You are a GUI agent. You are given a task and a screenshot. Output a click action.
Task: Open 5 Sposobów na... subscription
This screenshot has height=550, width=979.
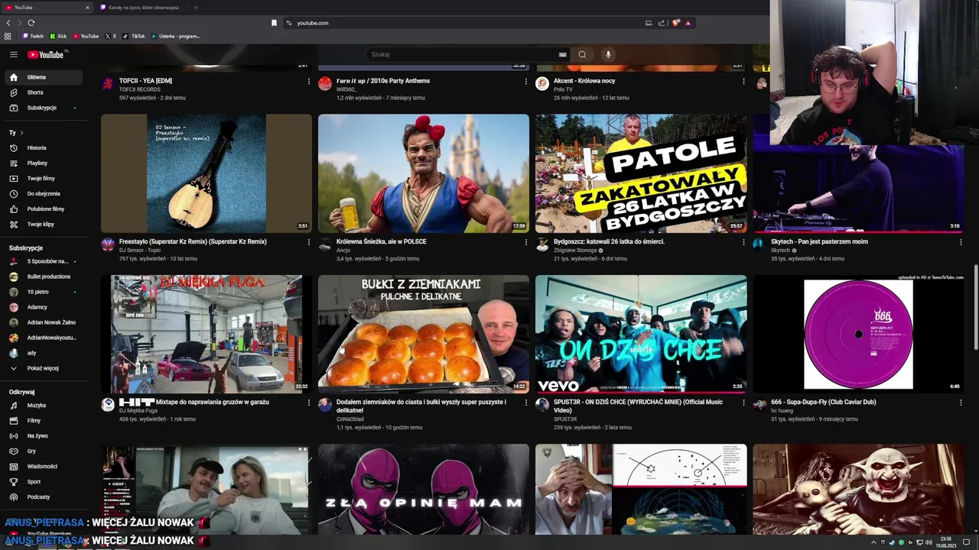pos(43,261)
